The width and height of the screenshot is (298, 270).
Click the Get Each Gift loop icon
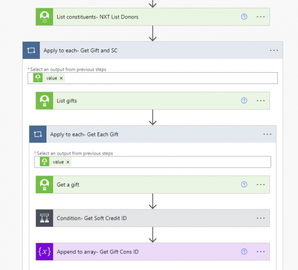38,134
